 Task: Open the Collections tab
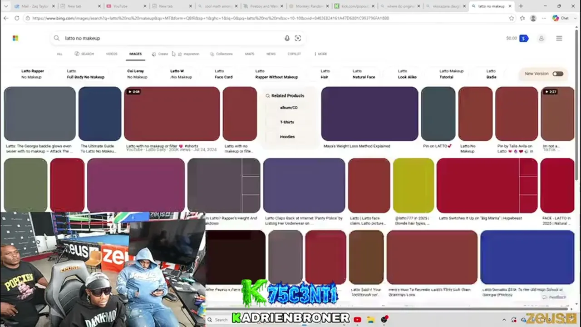pos(222,54)
